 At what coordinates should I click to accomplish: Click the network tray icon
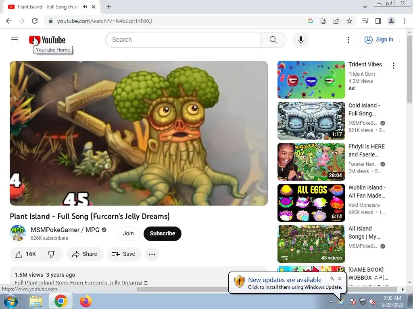click(363, 301)
